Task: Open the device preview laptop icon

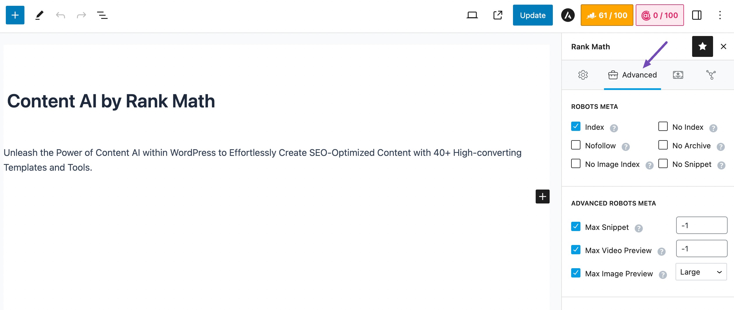Action: 472,15
